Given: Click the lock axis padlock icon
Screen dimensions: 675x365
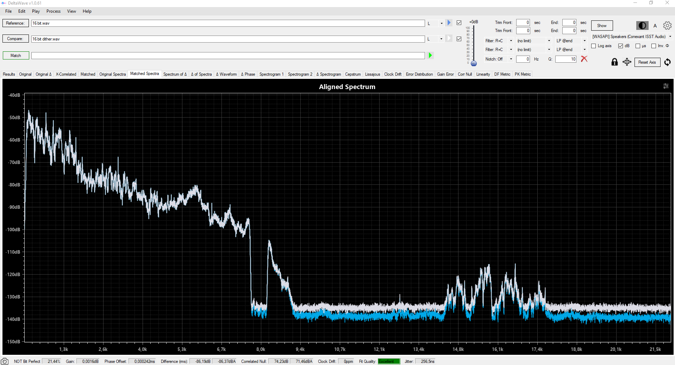Looking at the screenshot, I should (x=614, y=62).
